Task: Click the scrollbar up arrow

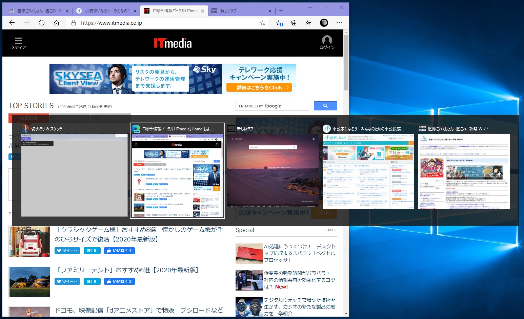Action: (346, 33)
